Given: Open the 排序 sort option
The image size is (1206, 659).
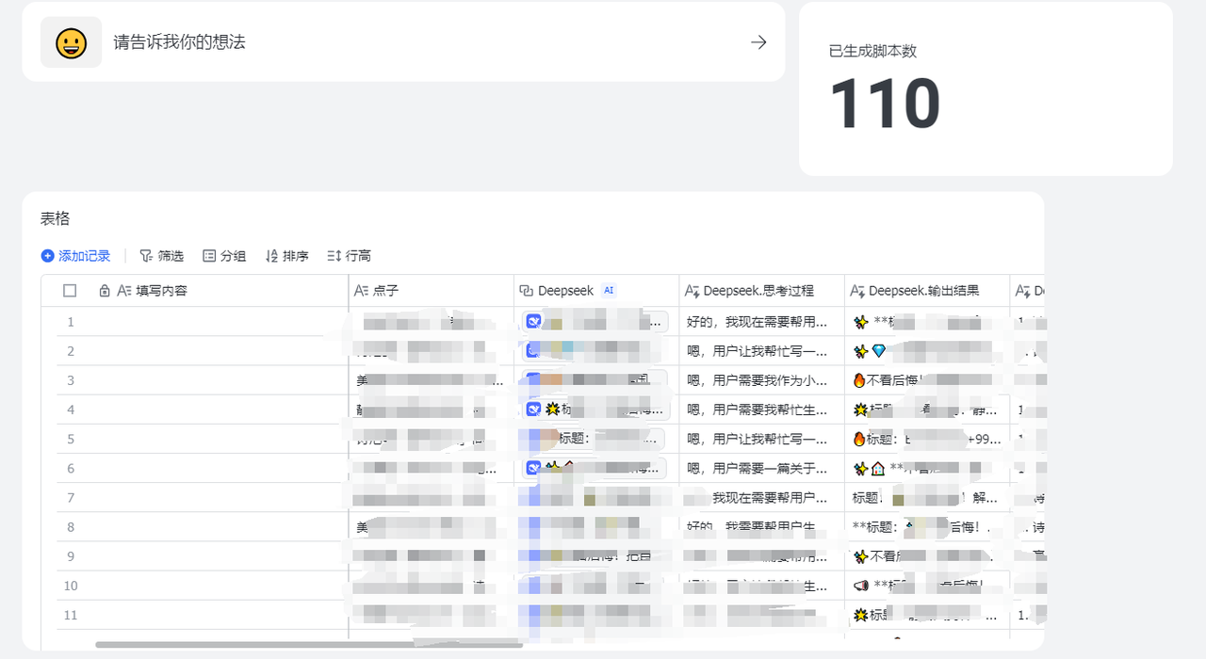Looking at the screenshot, I should click(286, 256).
